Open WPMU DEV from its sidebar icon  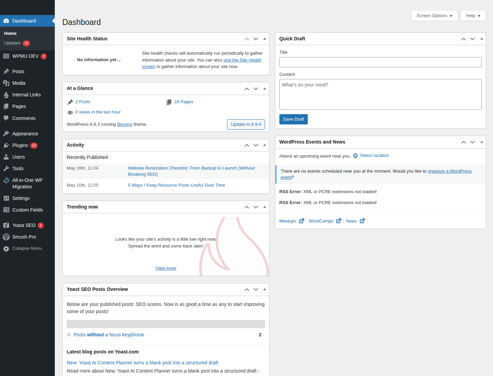[x=6, y=56]
